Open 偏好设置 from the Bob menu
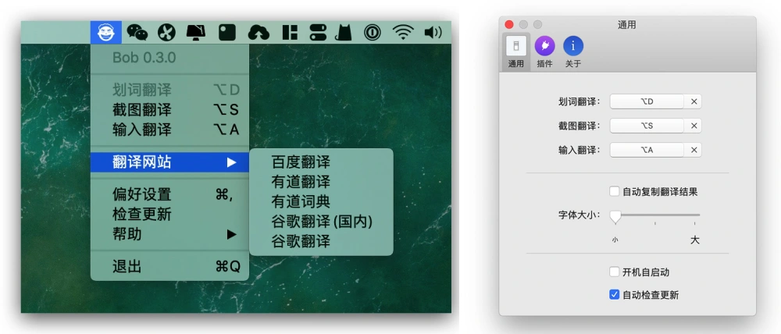The width and height of the screenshot is (781, 334). tap(169, 194)
